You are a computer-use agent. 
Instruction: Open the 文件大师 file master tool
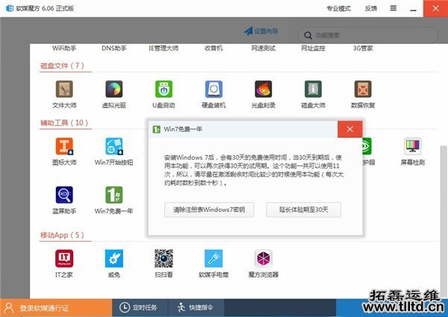click(x=64, y=90)
